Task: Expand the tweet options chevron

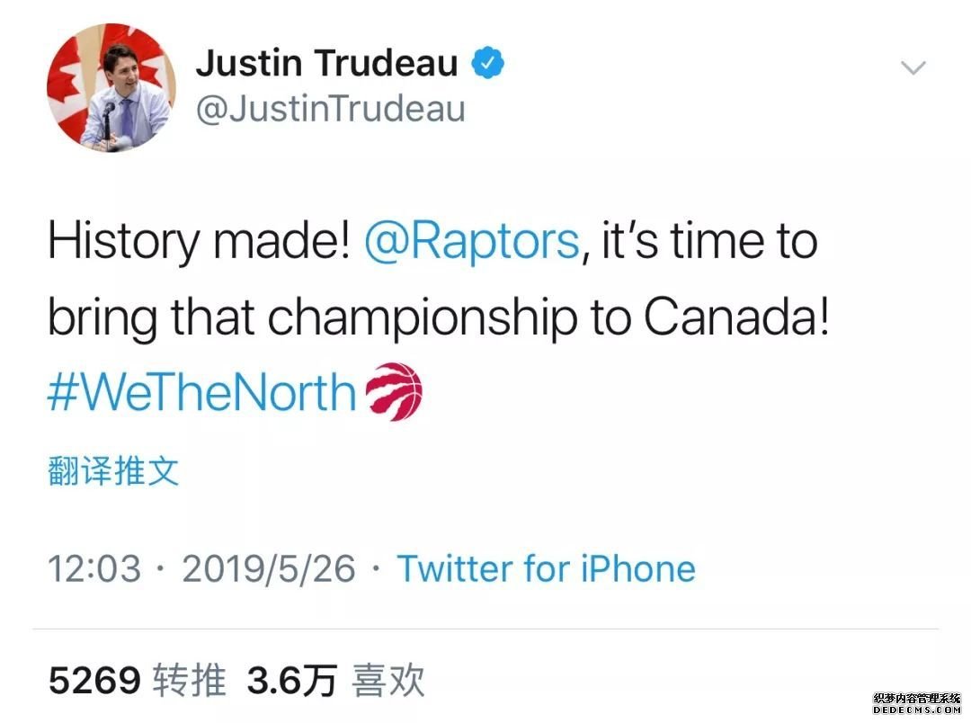Action: 913,67
